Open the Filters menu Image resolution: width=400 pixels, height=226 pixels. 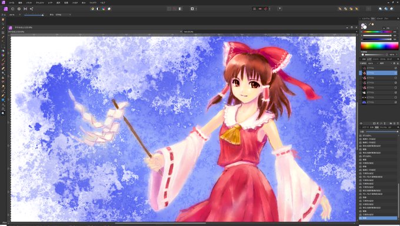tap(75, 2)
